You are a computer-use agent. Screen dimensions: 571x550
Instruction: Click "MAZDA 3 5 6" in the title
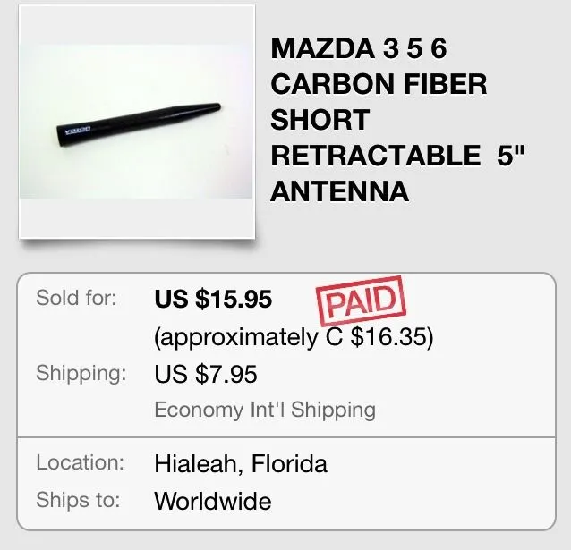[x=358, y=48]
